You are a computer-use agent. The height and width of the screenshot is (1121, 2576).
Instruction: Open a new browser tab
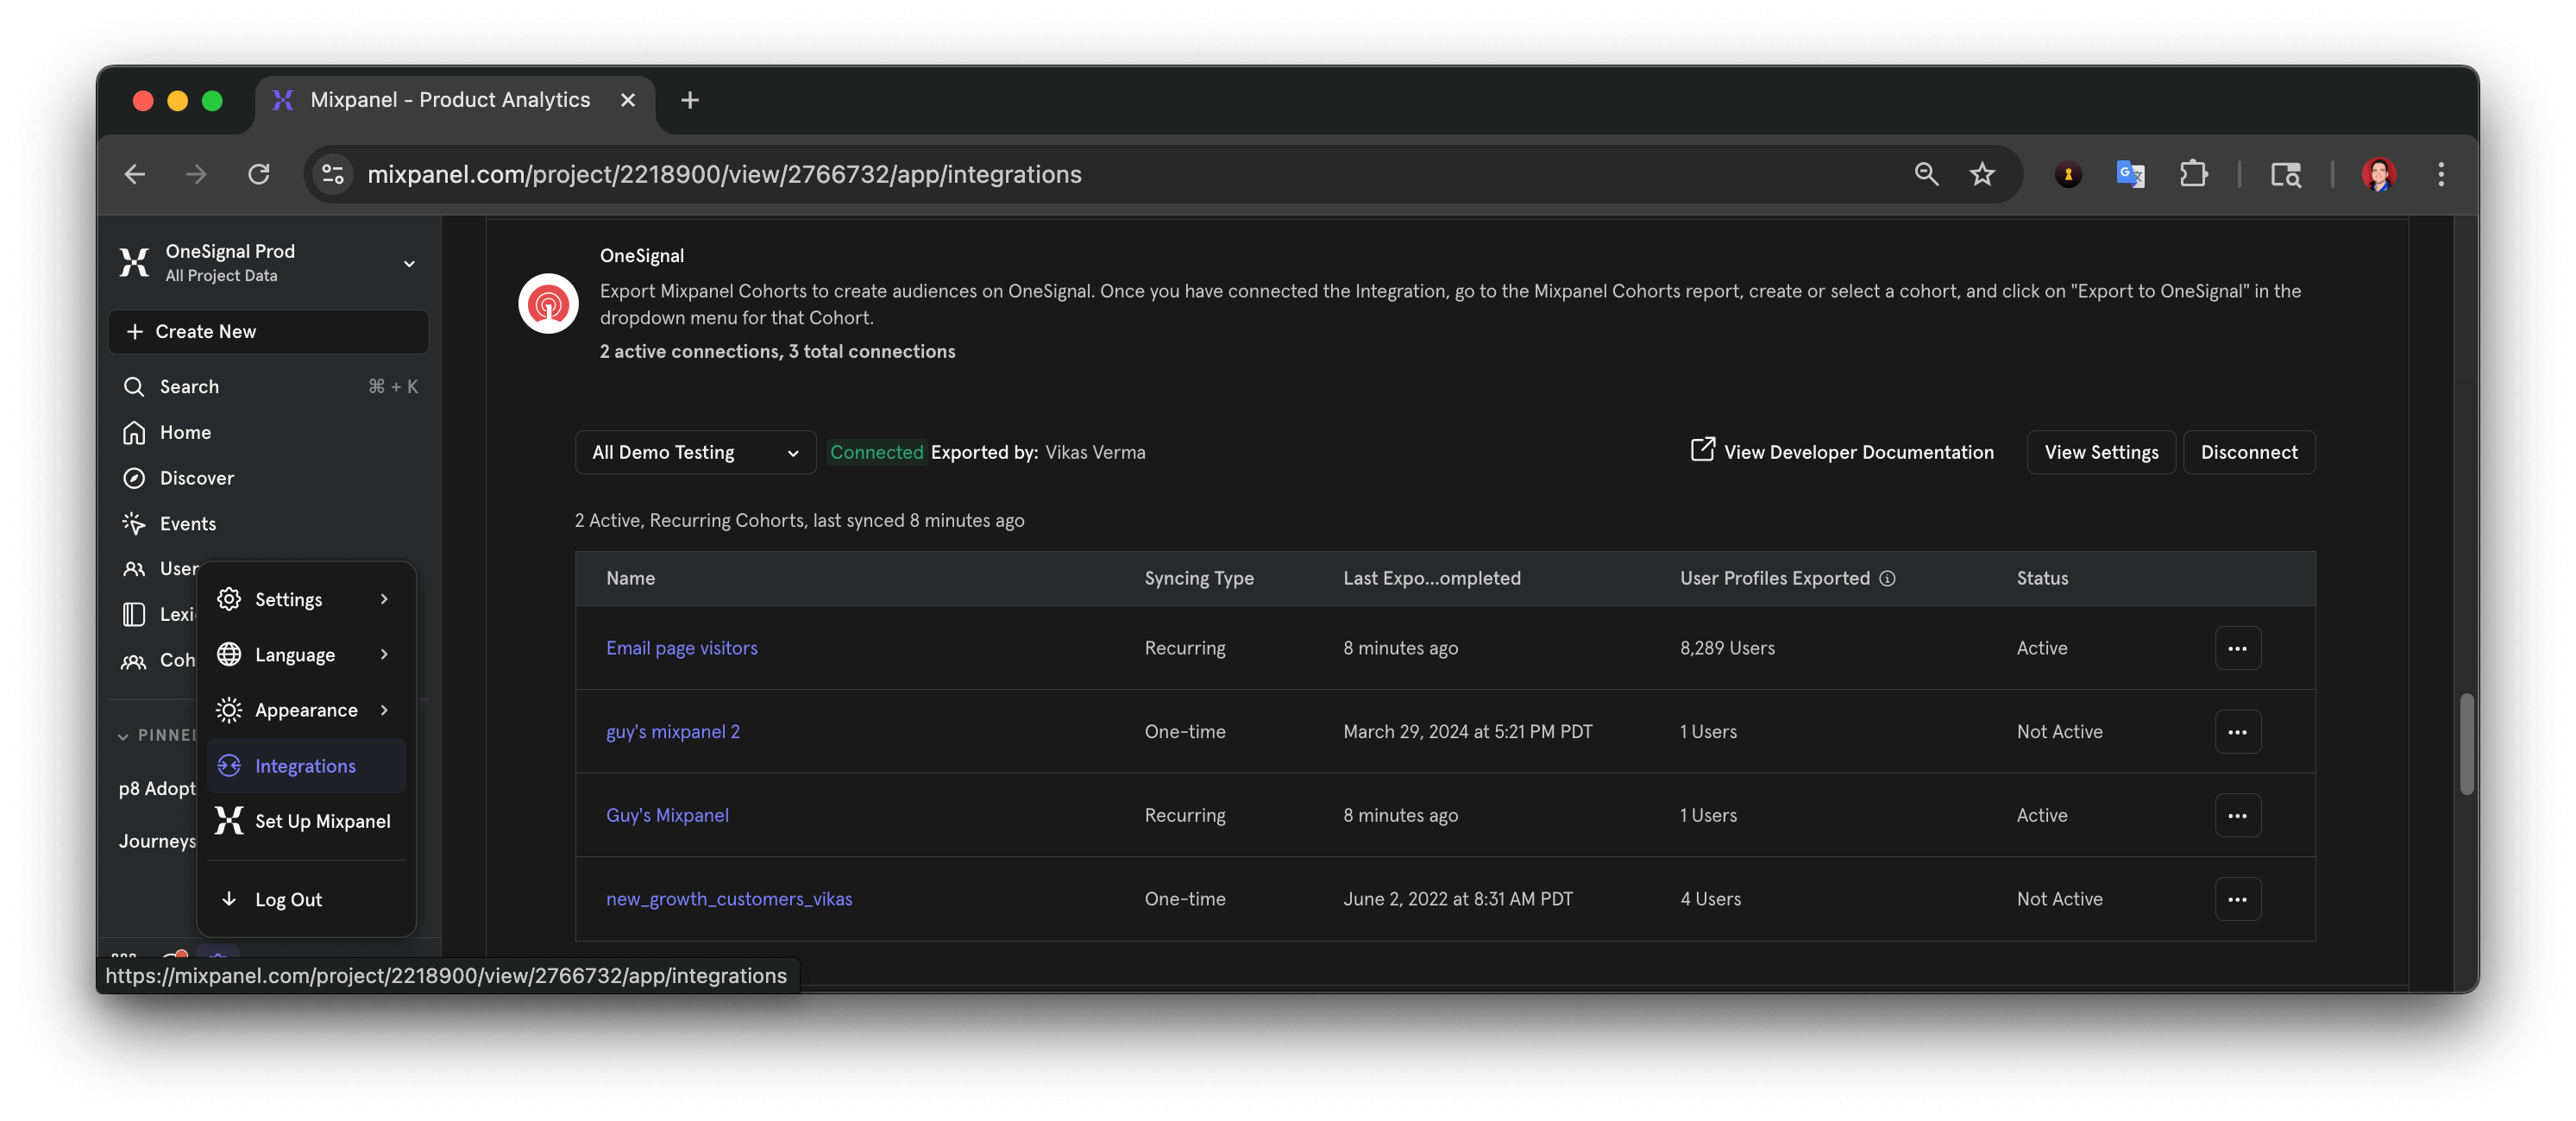[690, 100]
